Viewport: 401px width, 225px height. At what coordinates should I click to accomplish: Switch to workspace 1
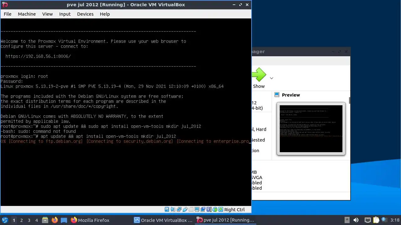tap(14, 220)
